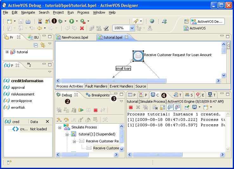Click the Step Into icon in Debug view
Image resolution: width=234 pixels, height=169 pixels.
coord(59,120)
